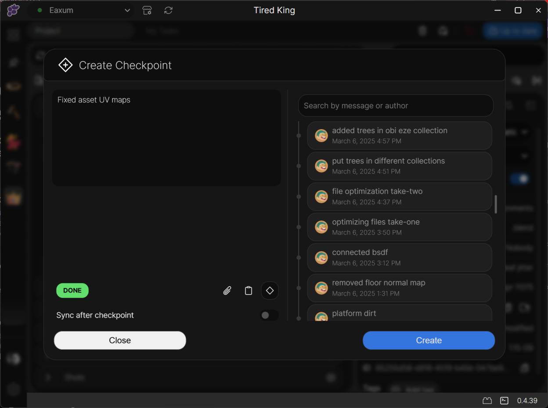Screen dimensions: 548x408
Task: Minimize the Tired King window
Action: [498, 10]
